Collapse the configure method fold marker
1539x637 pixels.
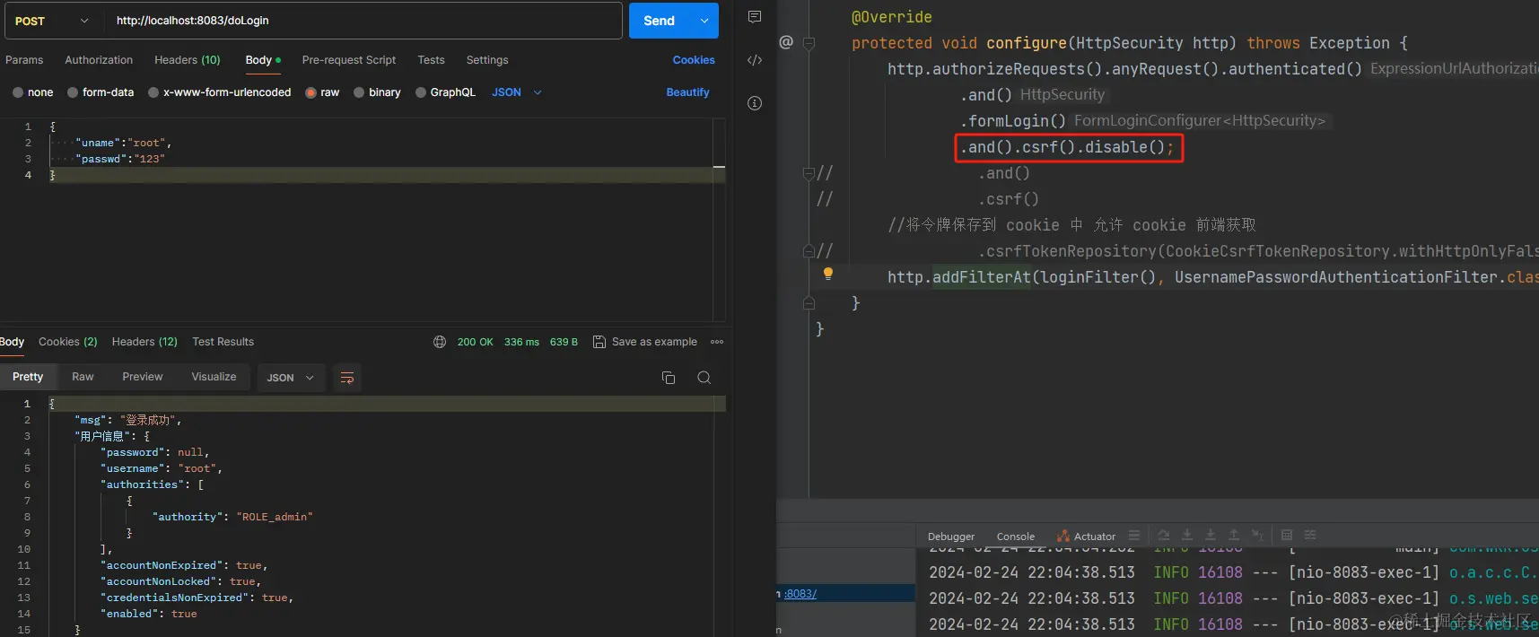(809, 42)
